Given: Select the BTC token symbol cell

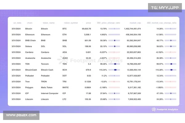Looking at the screenshot, I should pos(64,29).
